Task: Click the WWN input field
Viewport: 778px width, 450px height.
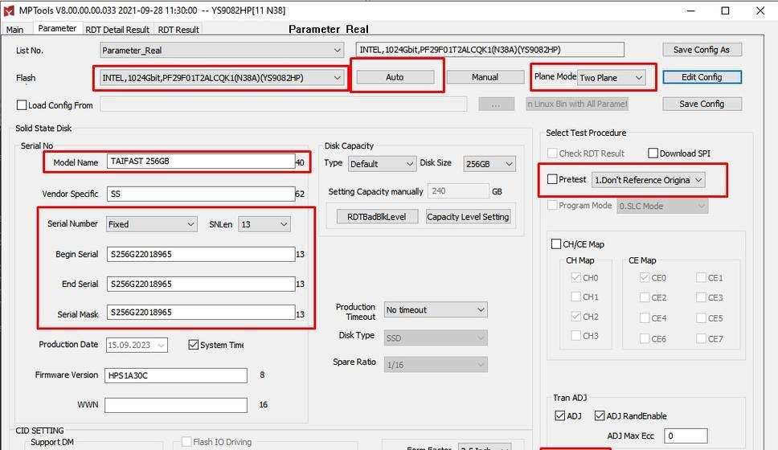Action: (x=176, y=405)
